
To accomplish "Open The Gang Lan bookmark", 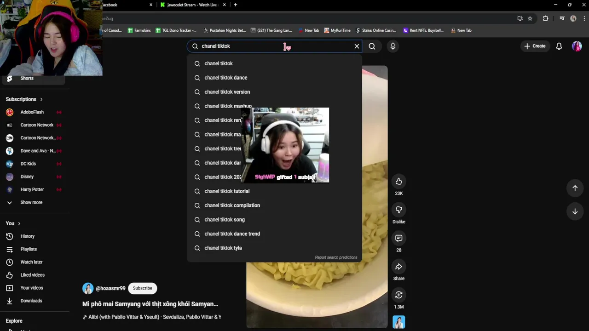I will point(271,30).
